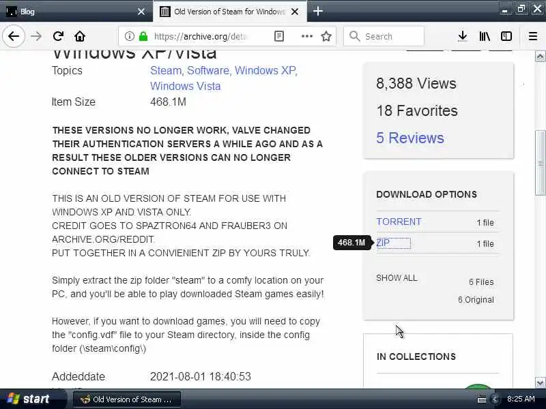
Task: Click the Item Size 468.1M value
Action: (168, 102)
